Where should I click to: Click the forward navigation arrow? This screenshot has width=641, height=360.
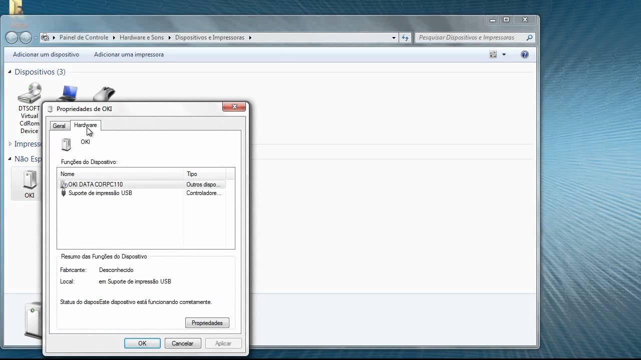point(26,37)
